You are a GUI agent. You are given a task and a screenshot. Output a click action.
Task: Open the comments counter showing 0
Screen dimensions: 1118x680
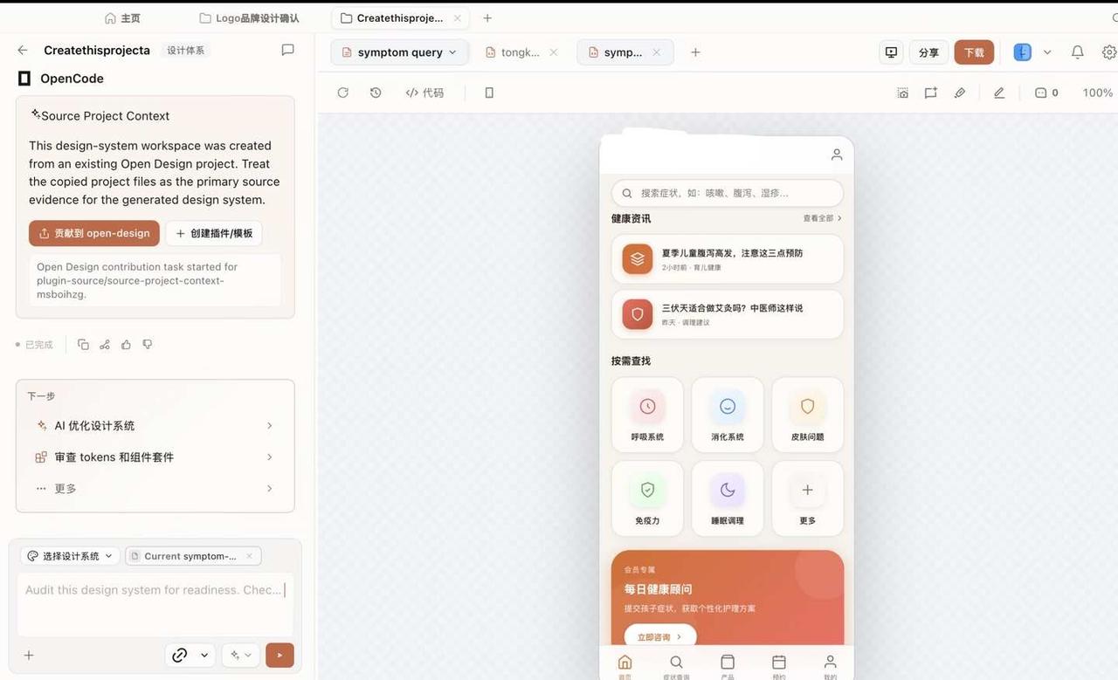click(x=1046, y=93)
